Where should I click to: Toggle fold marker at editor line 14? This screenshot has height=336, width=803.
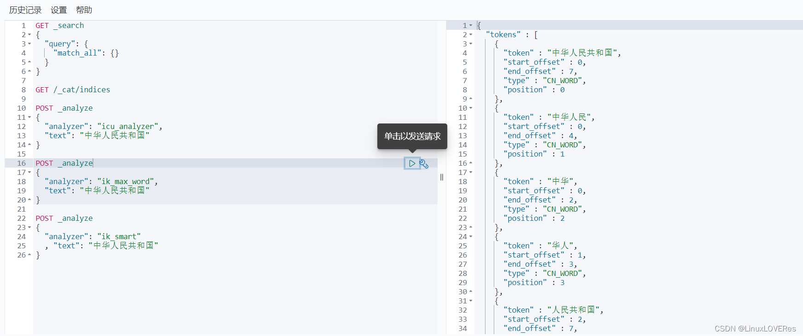(29, 145)
